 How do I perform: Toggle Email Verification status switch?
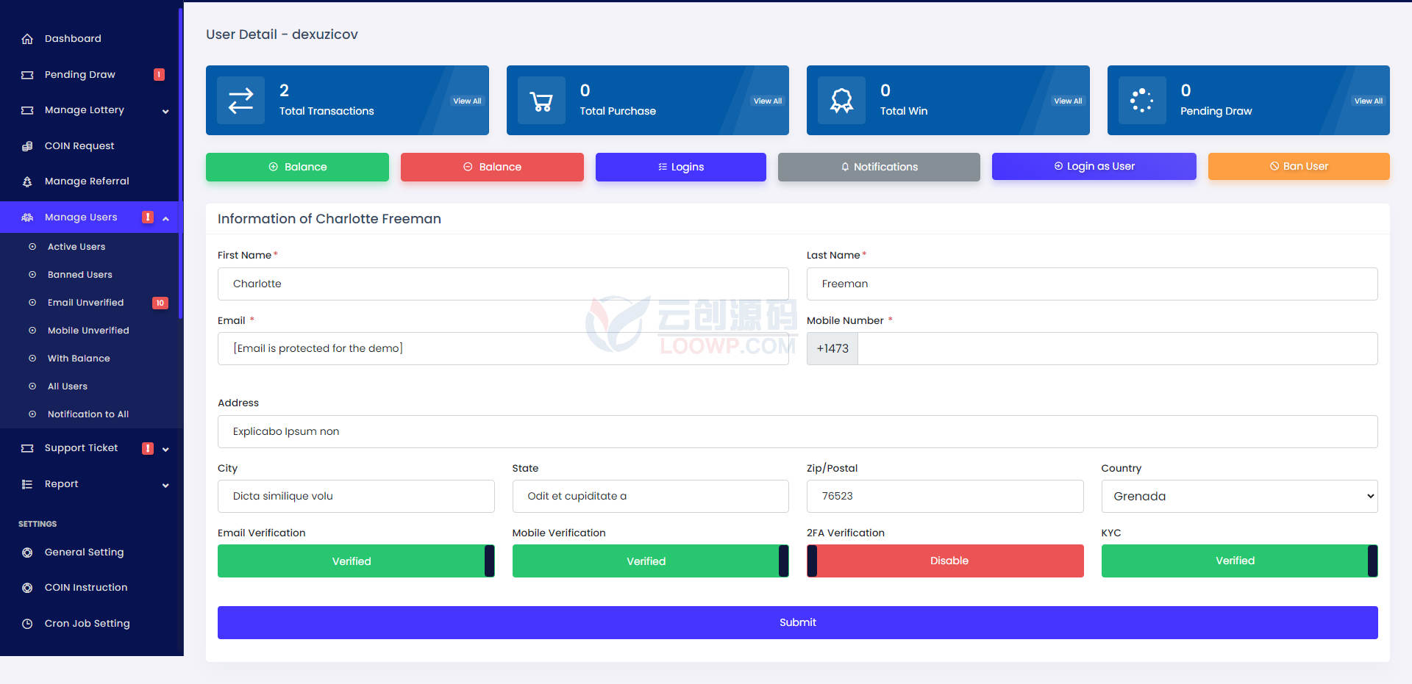pyautogui.click(x=356, y=561)
